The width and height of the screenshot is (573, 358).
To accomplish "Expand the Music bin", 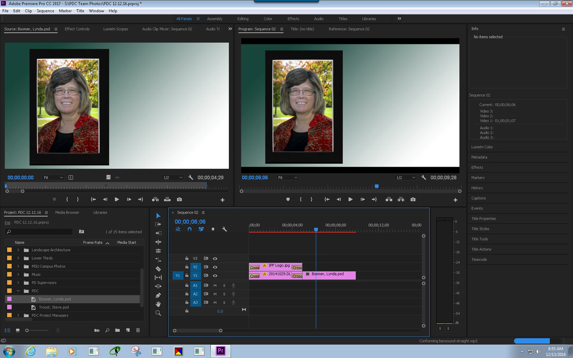I will 18,274.
